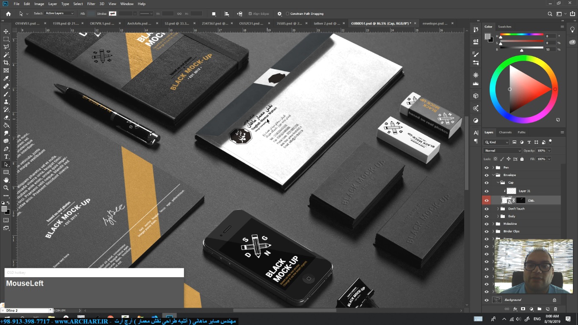The height and width of the screenshot is (325, 578).
Task: Click the Background layer thumbnail
Action: [497, 300]
